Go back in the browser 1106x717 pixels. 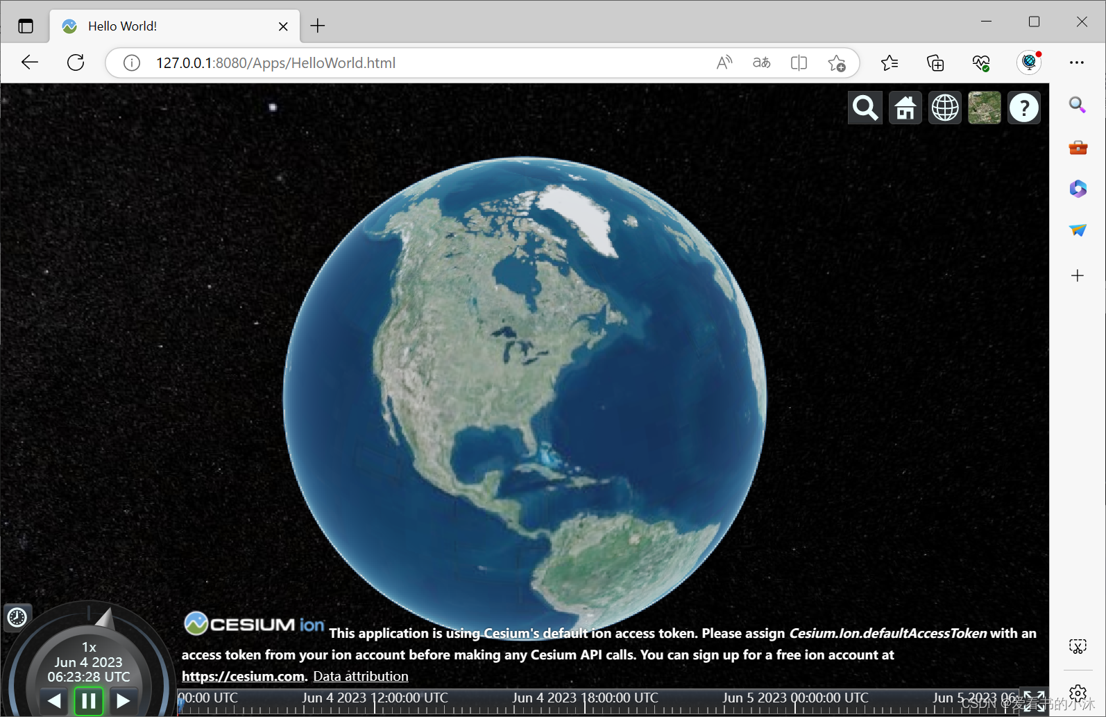tap(30, 62)
